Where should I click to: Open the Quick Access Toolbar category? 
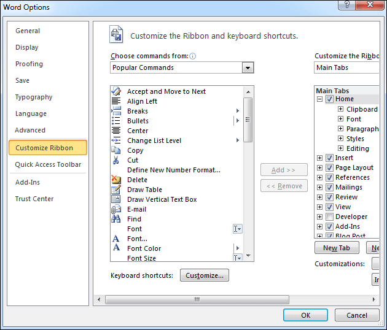(x=48, y=164)
